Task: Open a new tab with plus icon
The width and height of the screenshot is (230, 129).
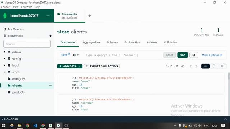Action: (89, 16)
